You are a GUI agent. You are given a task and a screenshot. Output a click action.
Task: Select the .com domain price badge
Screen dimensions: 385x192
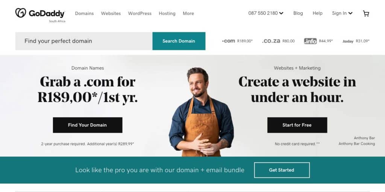(x=237, y=41)
